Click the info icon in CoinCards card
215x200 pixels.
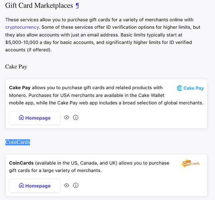coord(76,185)
